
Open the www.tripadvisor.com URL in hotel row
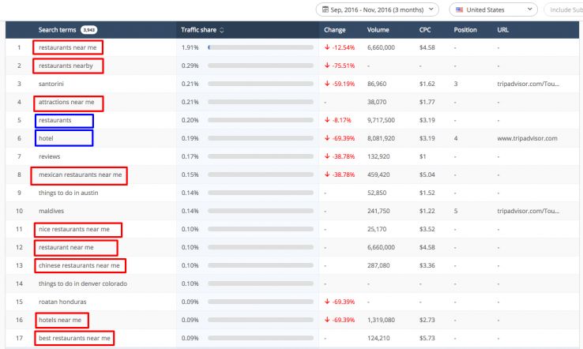527,138
